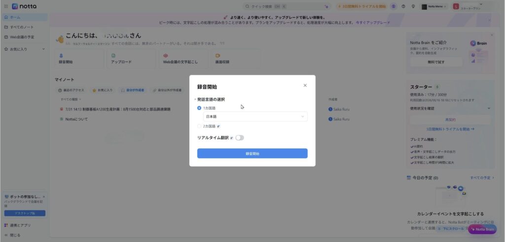505x242 pixels.
Task: Select the 最近のアクセス filter tab
Action: pyautogui.click(x=71, y=90)
